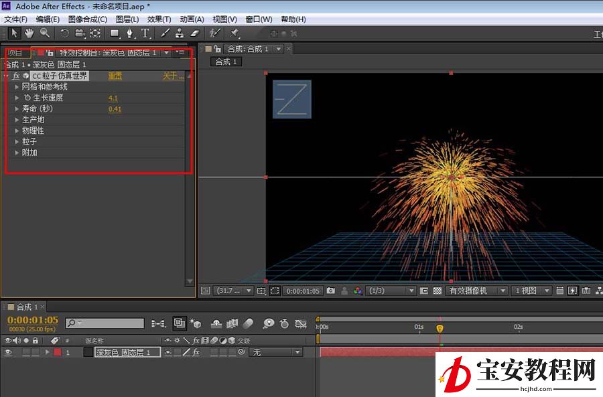Toggle always preview this view icon

tap(206, 291)
